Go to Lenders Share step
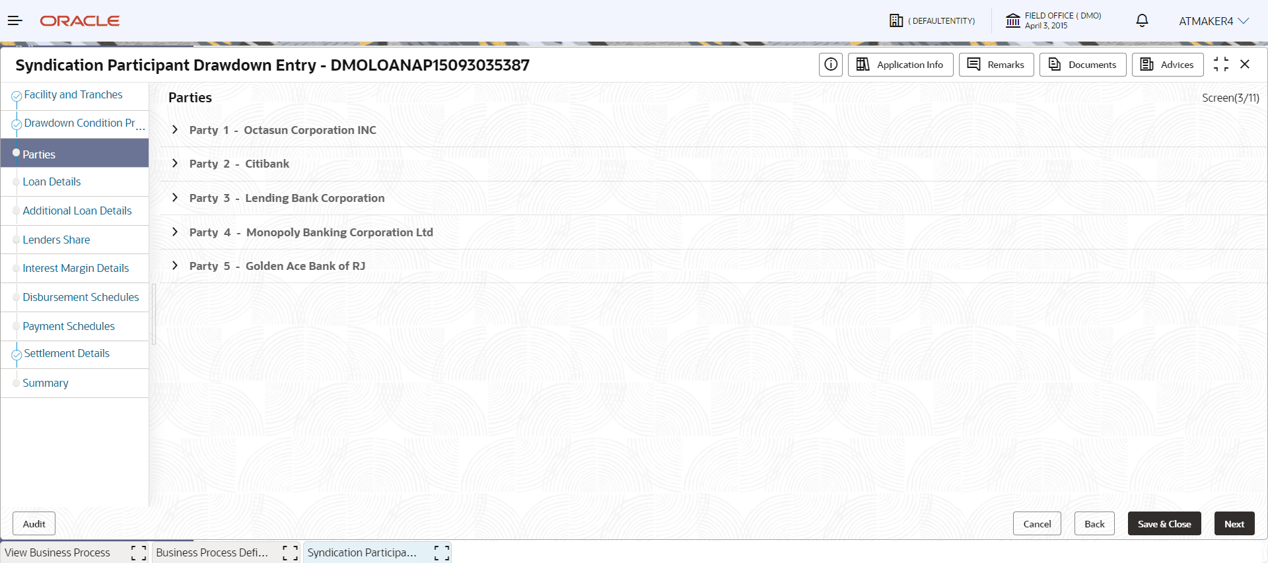This screenshot has width=1268, height=563. click(74, 240)
